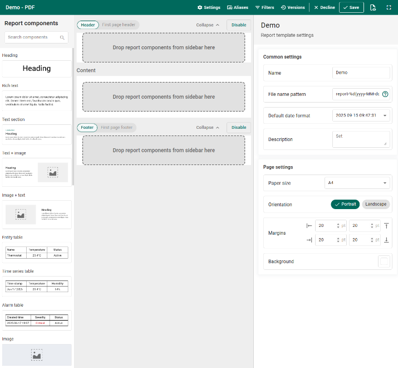398x368 pixels.
Task: Open the Filters panel
Action: [264, 8]
